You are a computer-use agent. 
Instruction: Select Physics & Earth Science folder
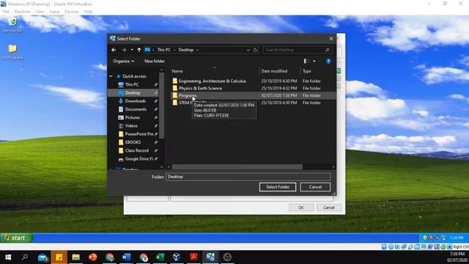(200, 88)
